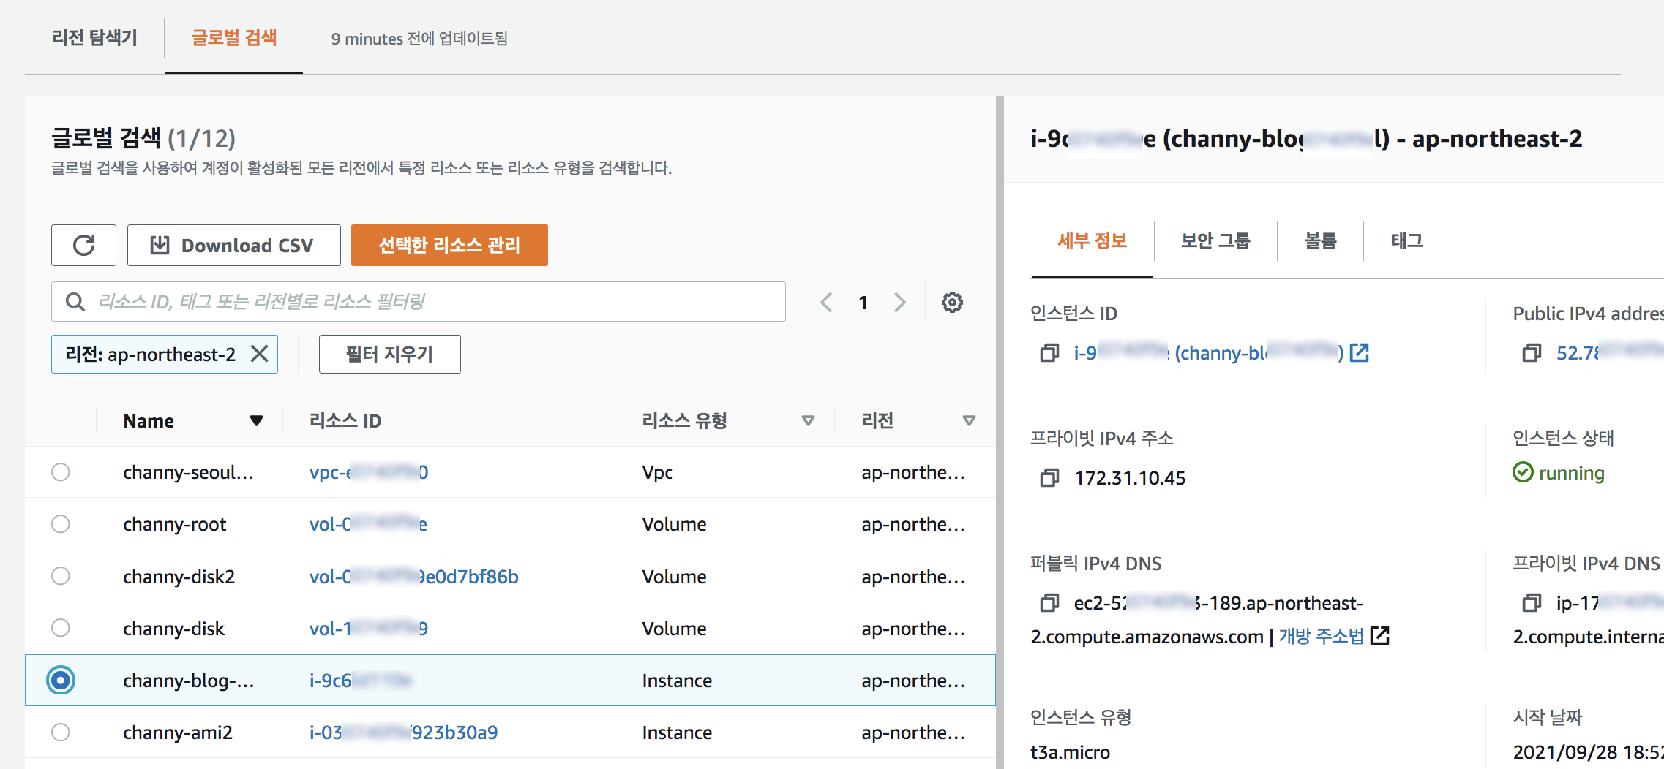Viewport: 1664px width, 769px height.
Task: Sort the 리전 column
Action: tap(969, 420)
